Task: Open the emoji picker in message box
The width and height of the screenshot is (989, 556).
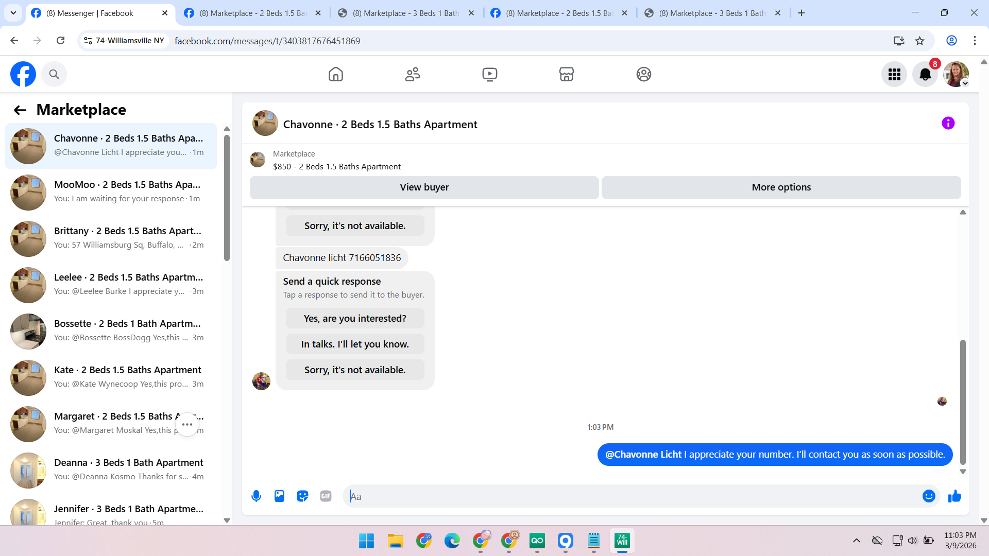Action: pyautogui.click(x=929, y=496)
